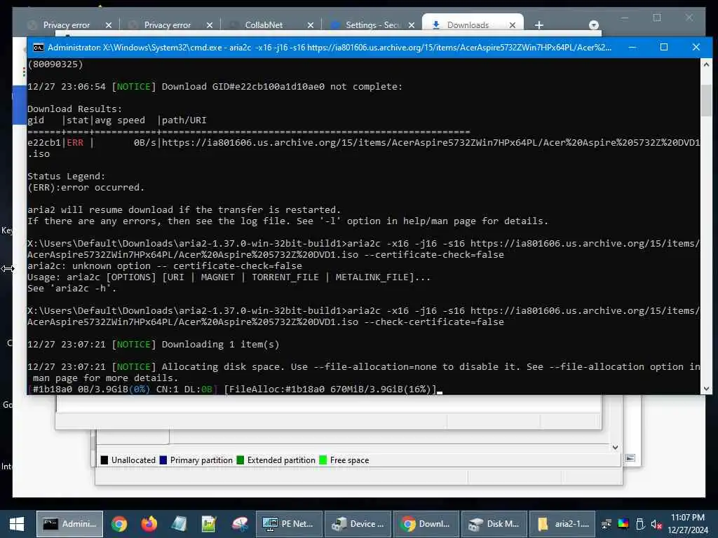Close the second Privacy error tab

click(x=210, y=25)
